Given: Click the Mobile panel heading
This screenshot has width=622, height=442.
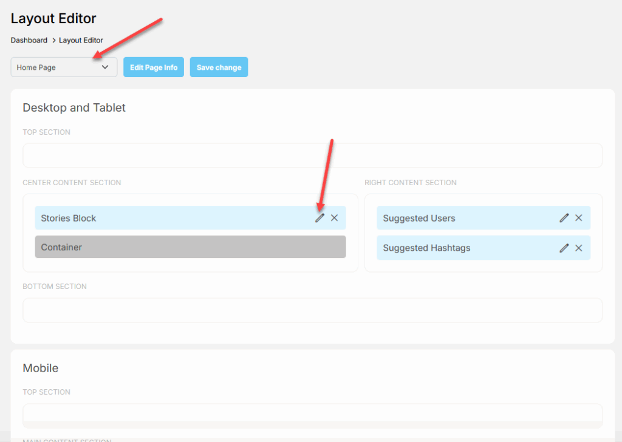Looking at the screenshot, I should tap(41, 368).
